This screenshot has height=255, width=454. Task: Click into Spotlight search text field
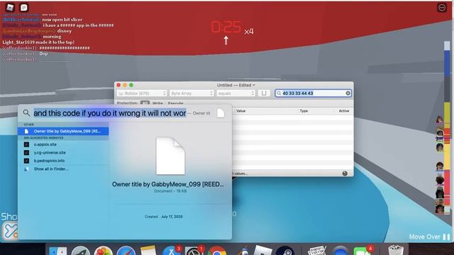point(110,113)
